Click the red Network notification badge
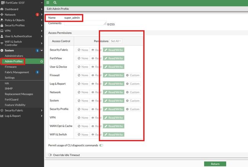This screenshot has width=248, height=167. coord(37,14)
